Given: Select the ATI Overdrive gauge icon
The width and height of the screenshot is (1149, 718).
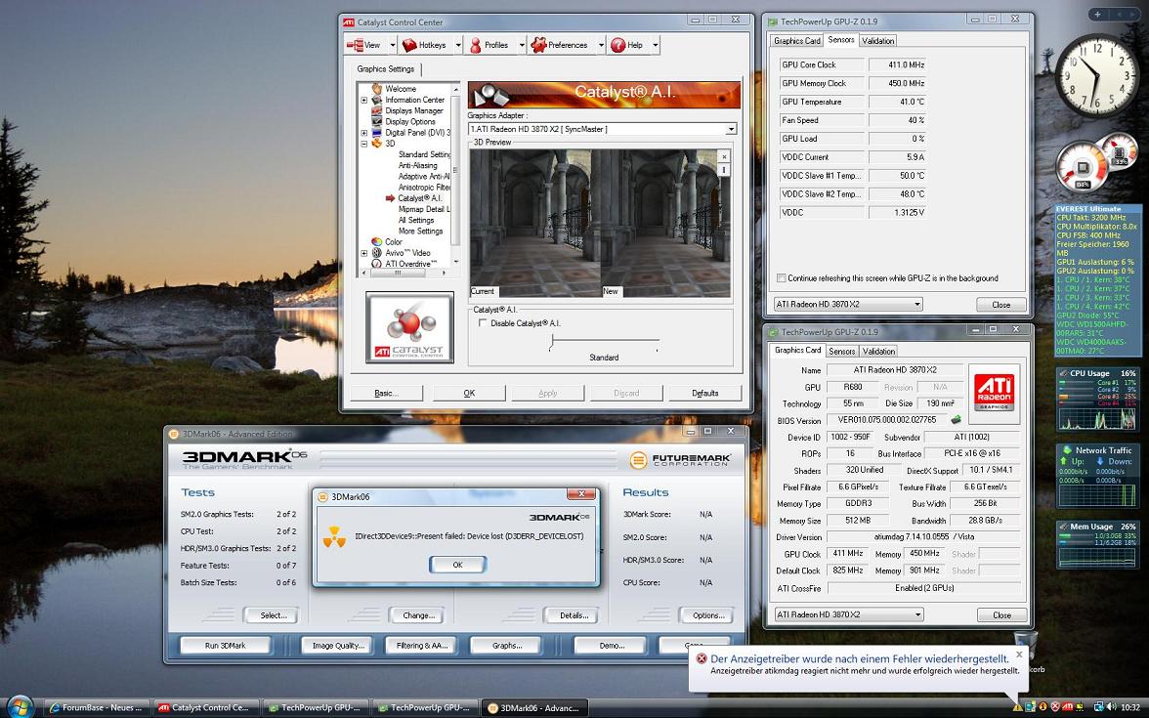Looking at the screenshot, I should tap(377, 264).
